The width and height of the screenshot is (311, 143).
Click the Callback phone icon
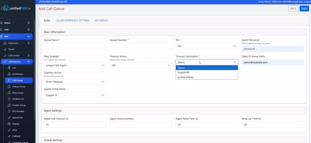click(x=9, y=136)
